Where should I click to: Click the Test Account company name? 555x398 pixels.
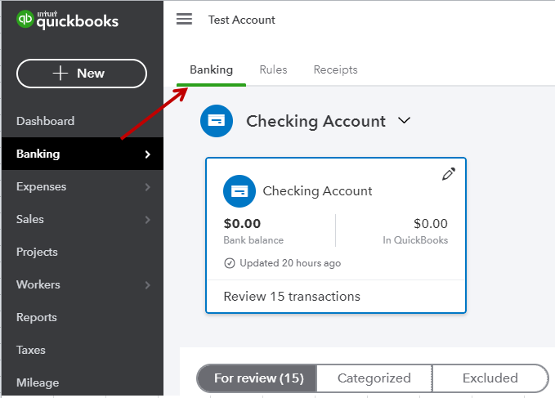click(x=241, y=20)
